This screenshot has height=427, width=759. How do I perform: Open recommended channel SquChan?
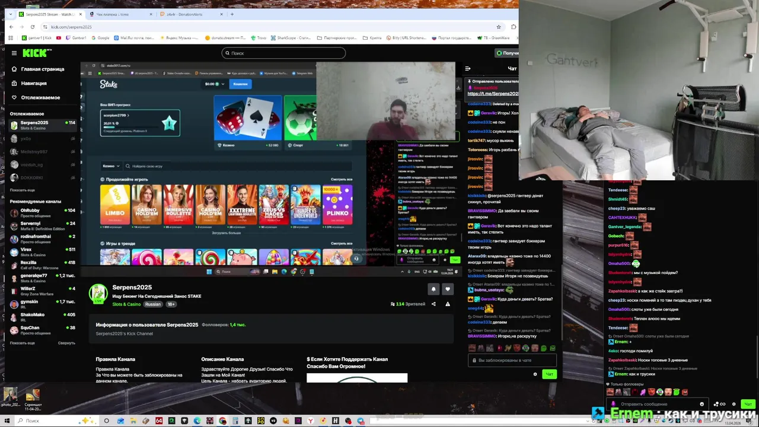(43, 330)
